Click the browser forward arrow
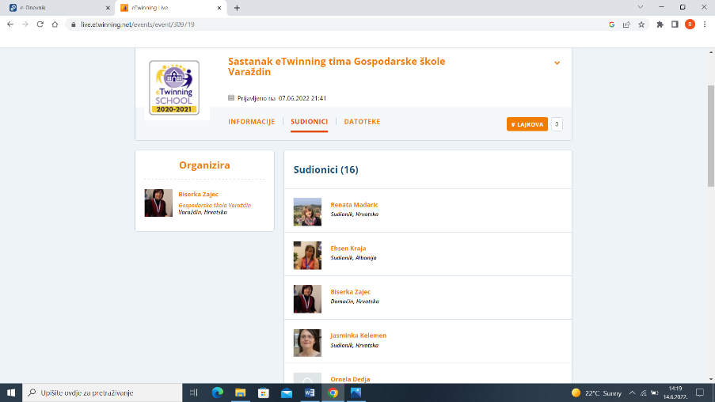This screenshot has height=402, width=715. pyautogui.click(x=25, y=25)
